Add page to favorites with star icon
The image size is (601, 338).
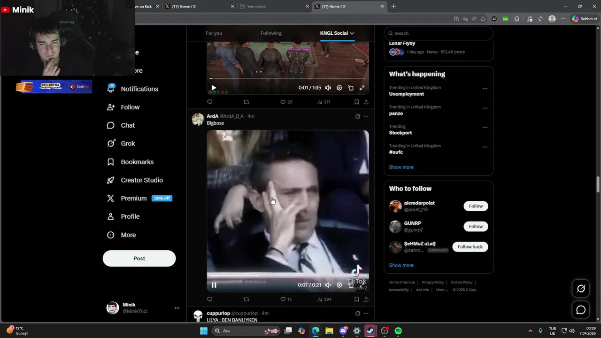tap(483, 19)
